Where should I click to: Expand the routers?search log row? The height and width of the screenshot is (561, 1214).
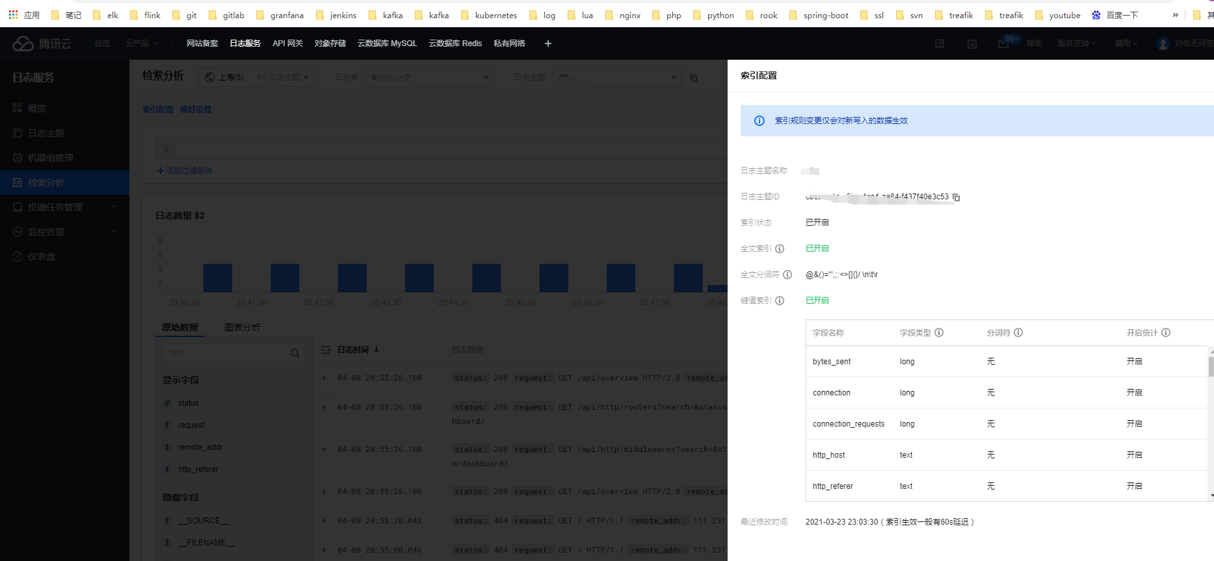[x=324, y=407]
